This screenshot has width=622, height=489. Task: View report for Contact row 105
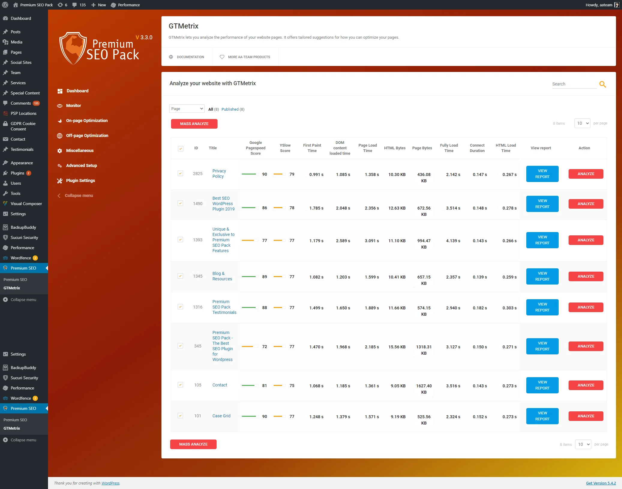[x=542, y=385]
